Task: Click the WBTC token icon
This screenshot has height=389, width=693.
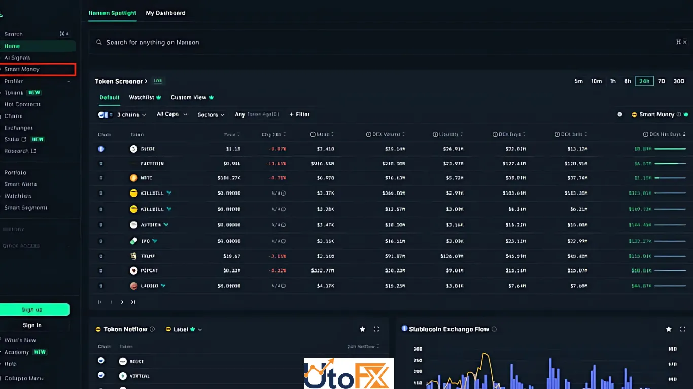Action: coord(134,178)
